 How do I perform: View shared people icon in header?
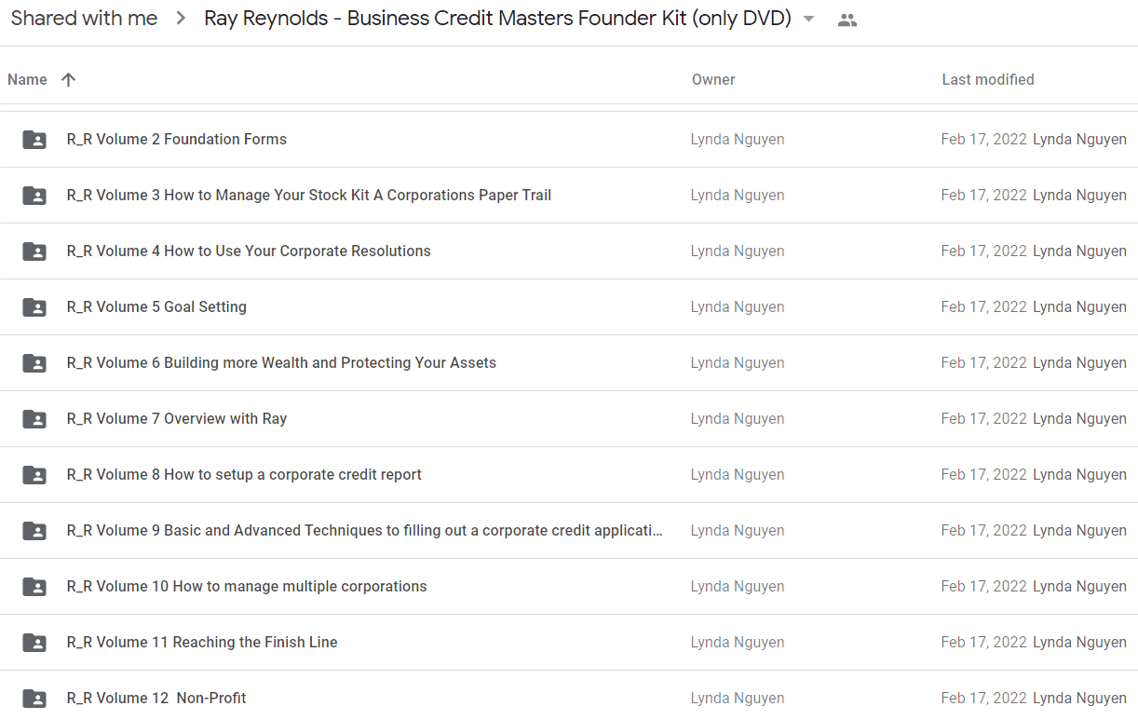(847, 20)
